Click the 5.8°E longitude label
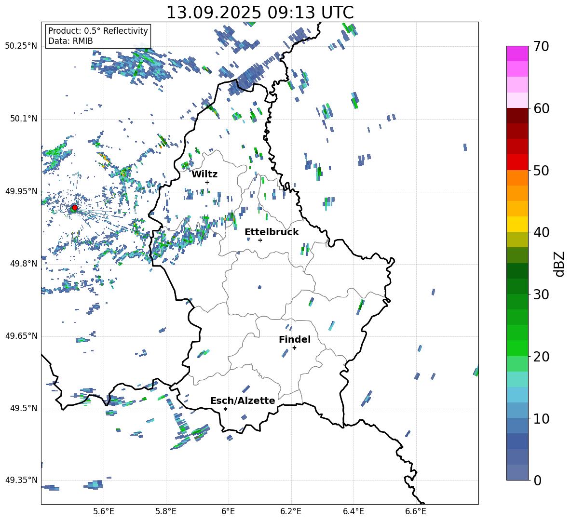This screenshot has height=521, width=571. click(x=166, y=511)
